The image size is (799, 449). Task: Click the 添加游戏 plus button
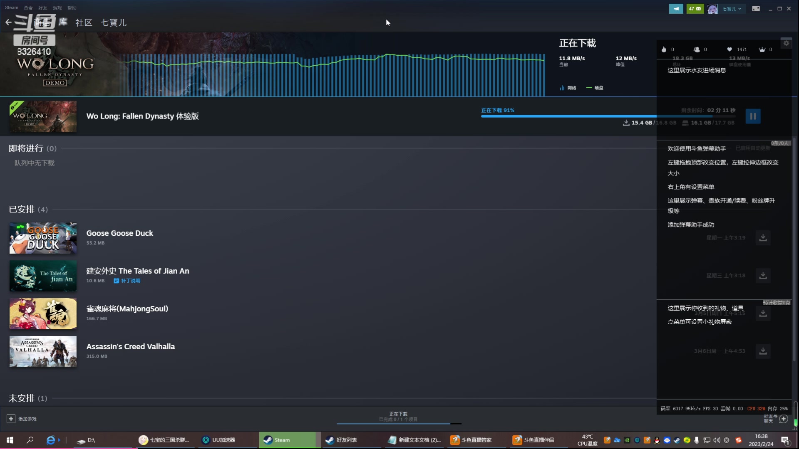point(11,419)
